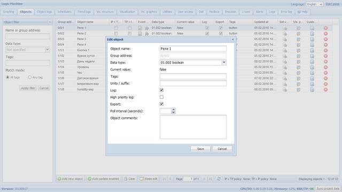Open the Alerts tab
Viewport: 342px width, 192px height.
tap(260, 12)
